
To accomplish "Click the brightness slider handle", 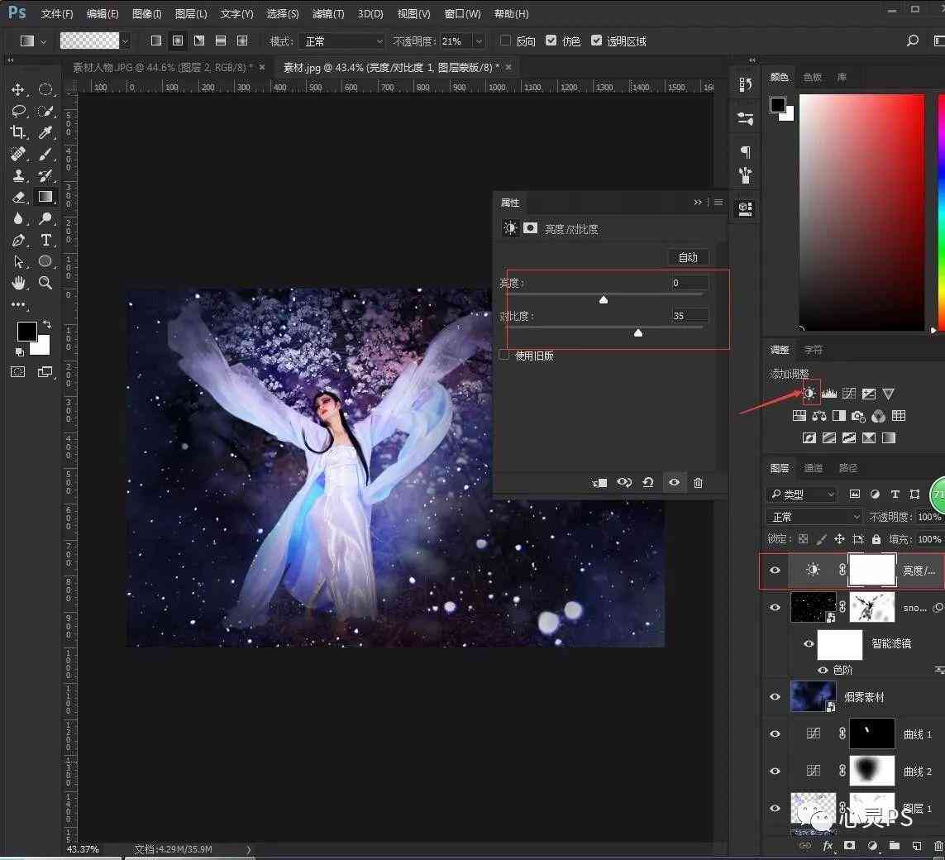I will click(x=604, y=299).
